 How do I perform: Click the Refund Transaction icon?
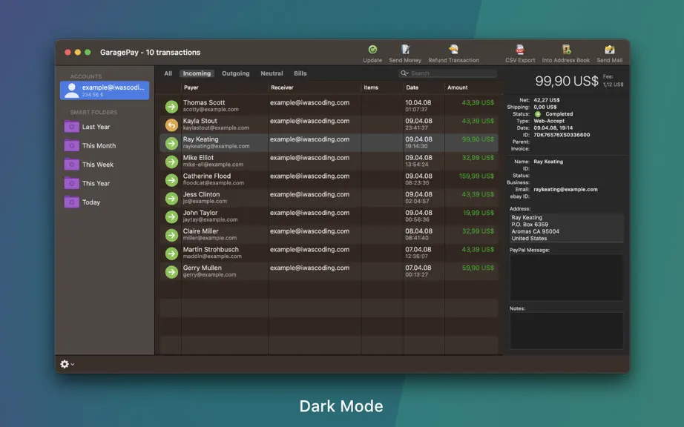point(453,50)
